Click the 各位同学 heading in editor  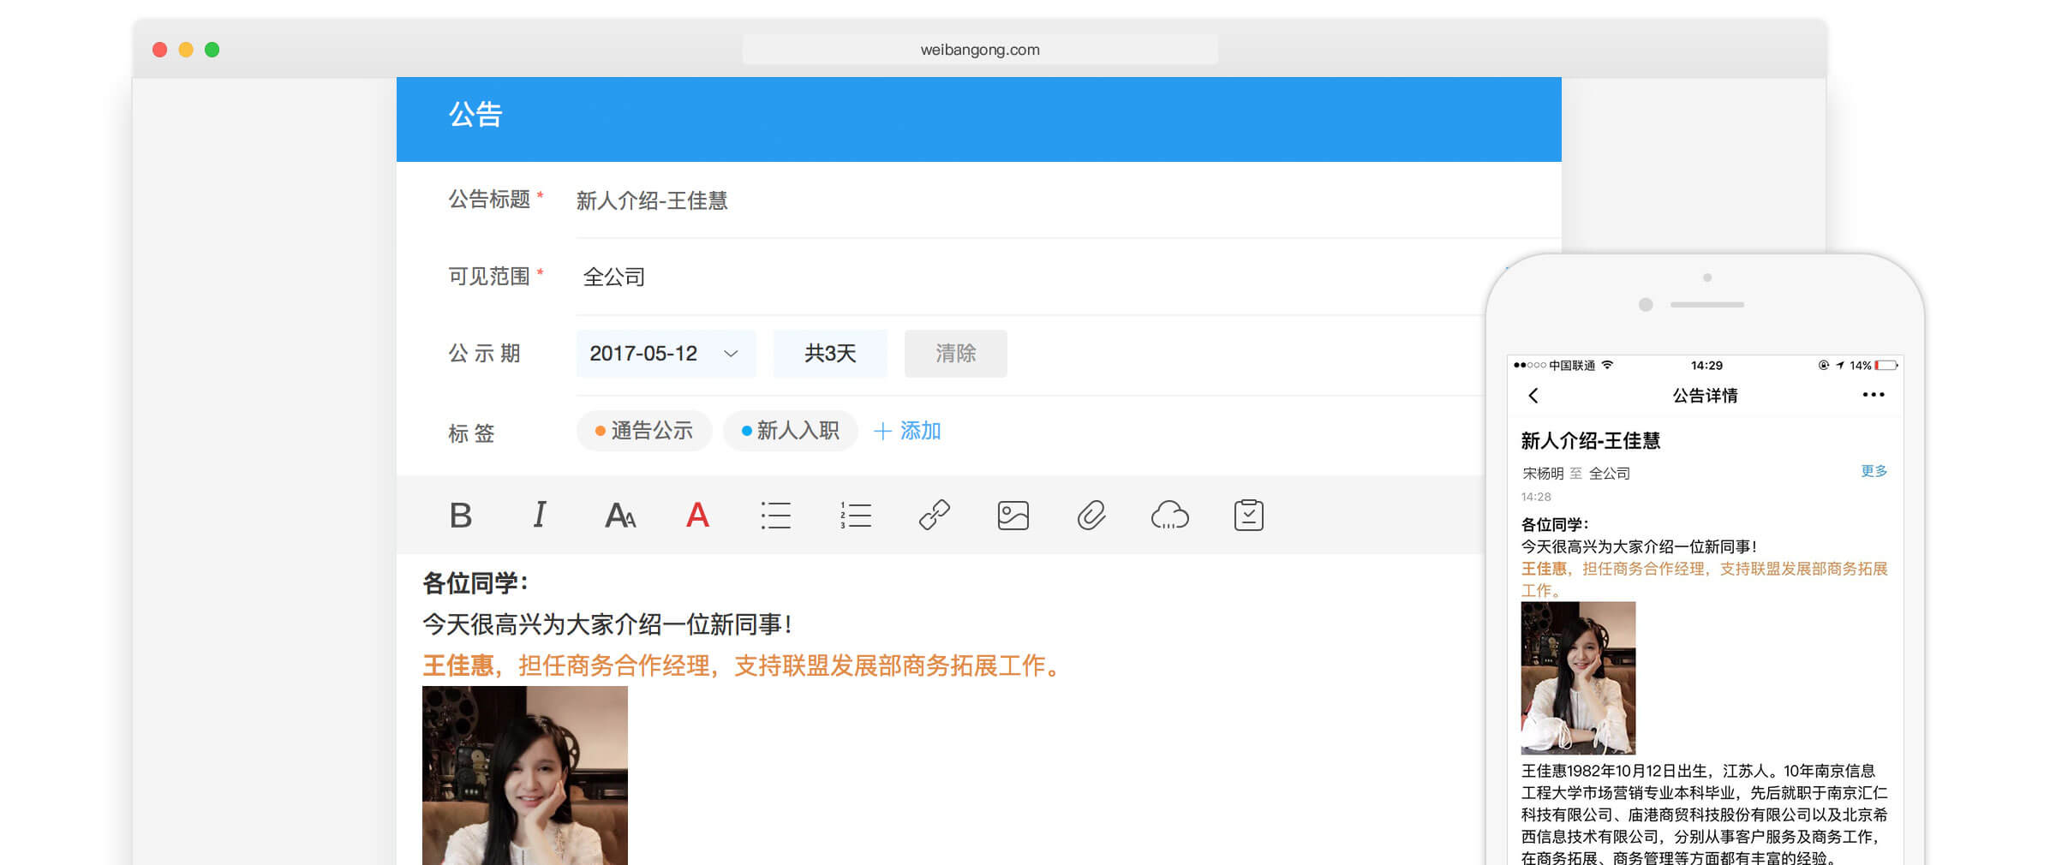click(475, 583)
